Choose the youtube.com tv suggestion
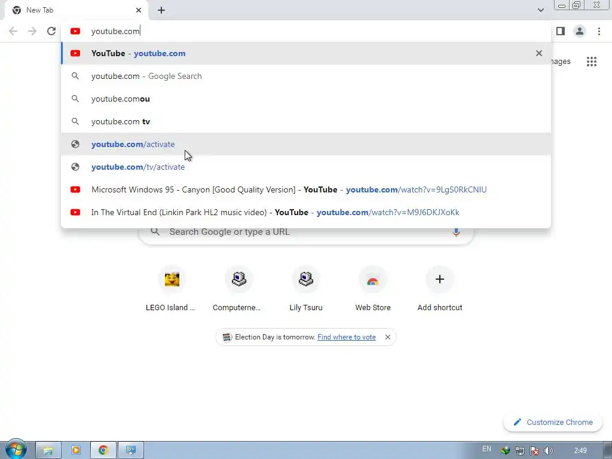This screenshot has height=459, width=612. (x=306, y=121)
